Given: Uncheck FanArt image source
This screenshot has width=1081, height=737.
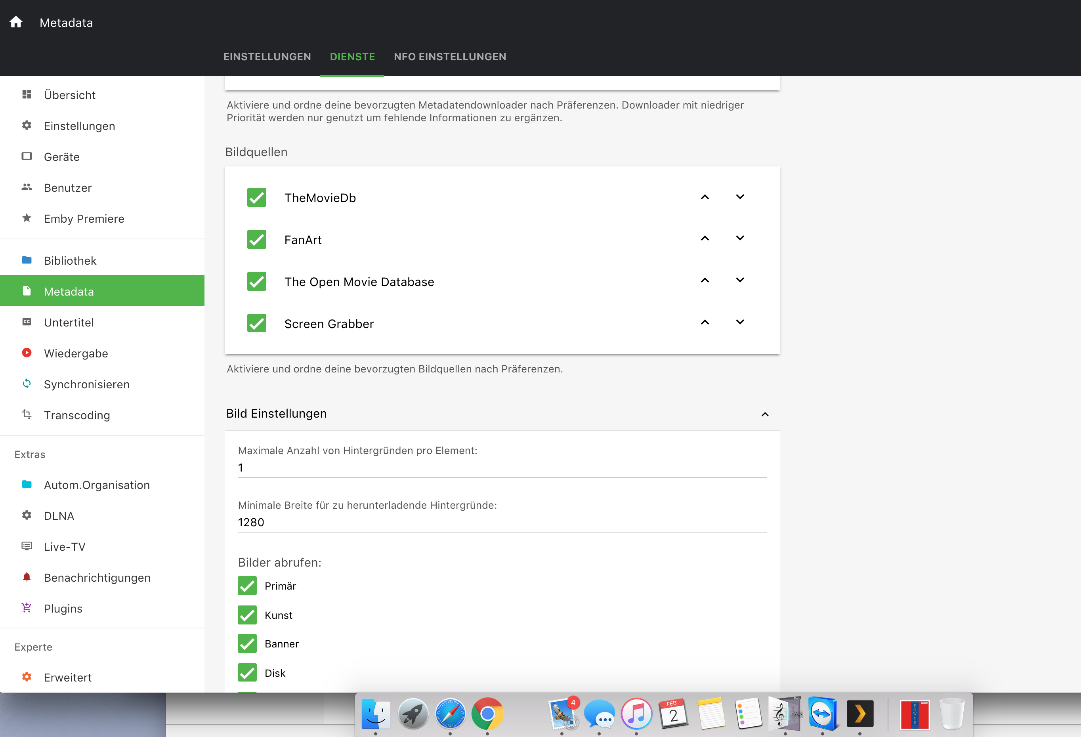Looking at the screenshot, I should pyautogui.click(x=257, y=239).
